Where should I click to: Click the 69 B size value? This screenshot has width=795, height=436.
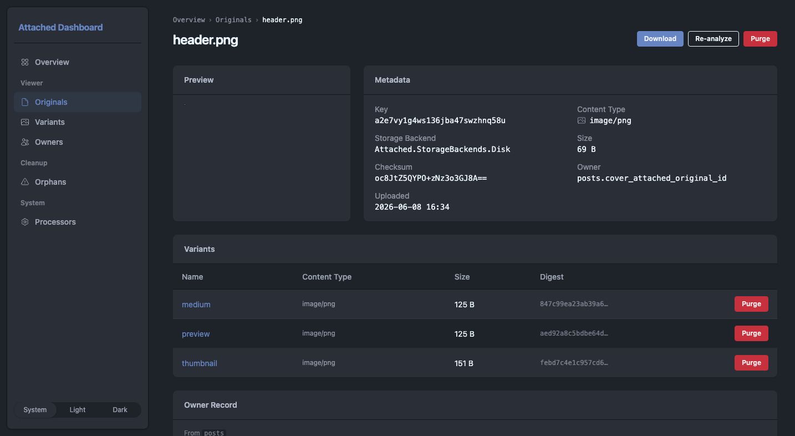click(x=587, y=149)
